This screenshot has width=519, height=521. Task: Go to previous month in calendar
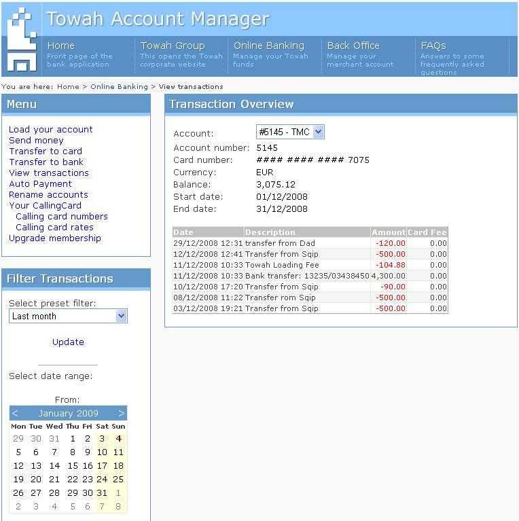tap(16, 413)
